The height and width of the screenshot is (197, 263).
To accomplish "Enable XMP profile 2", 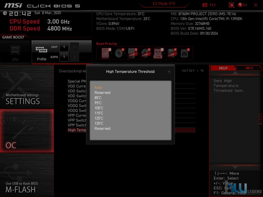I will [x=74, y=47].
